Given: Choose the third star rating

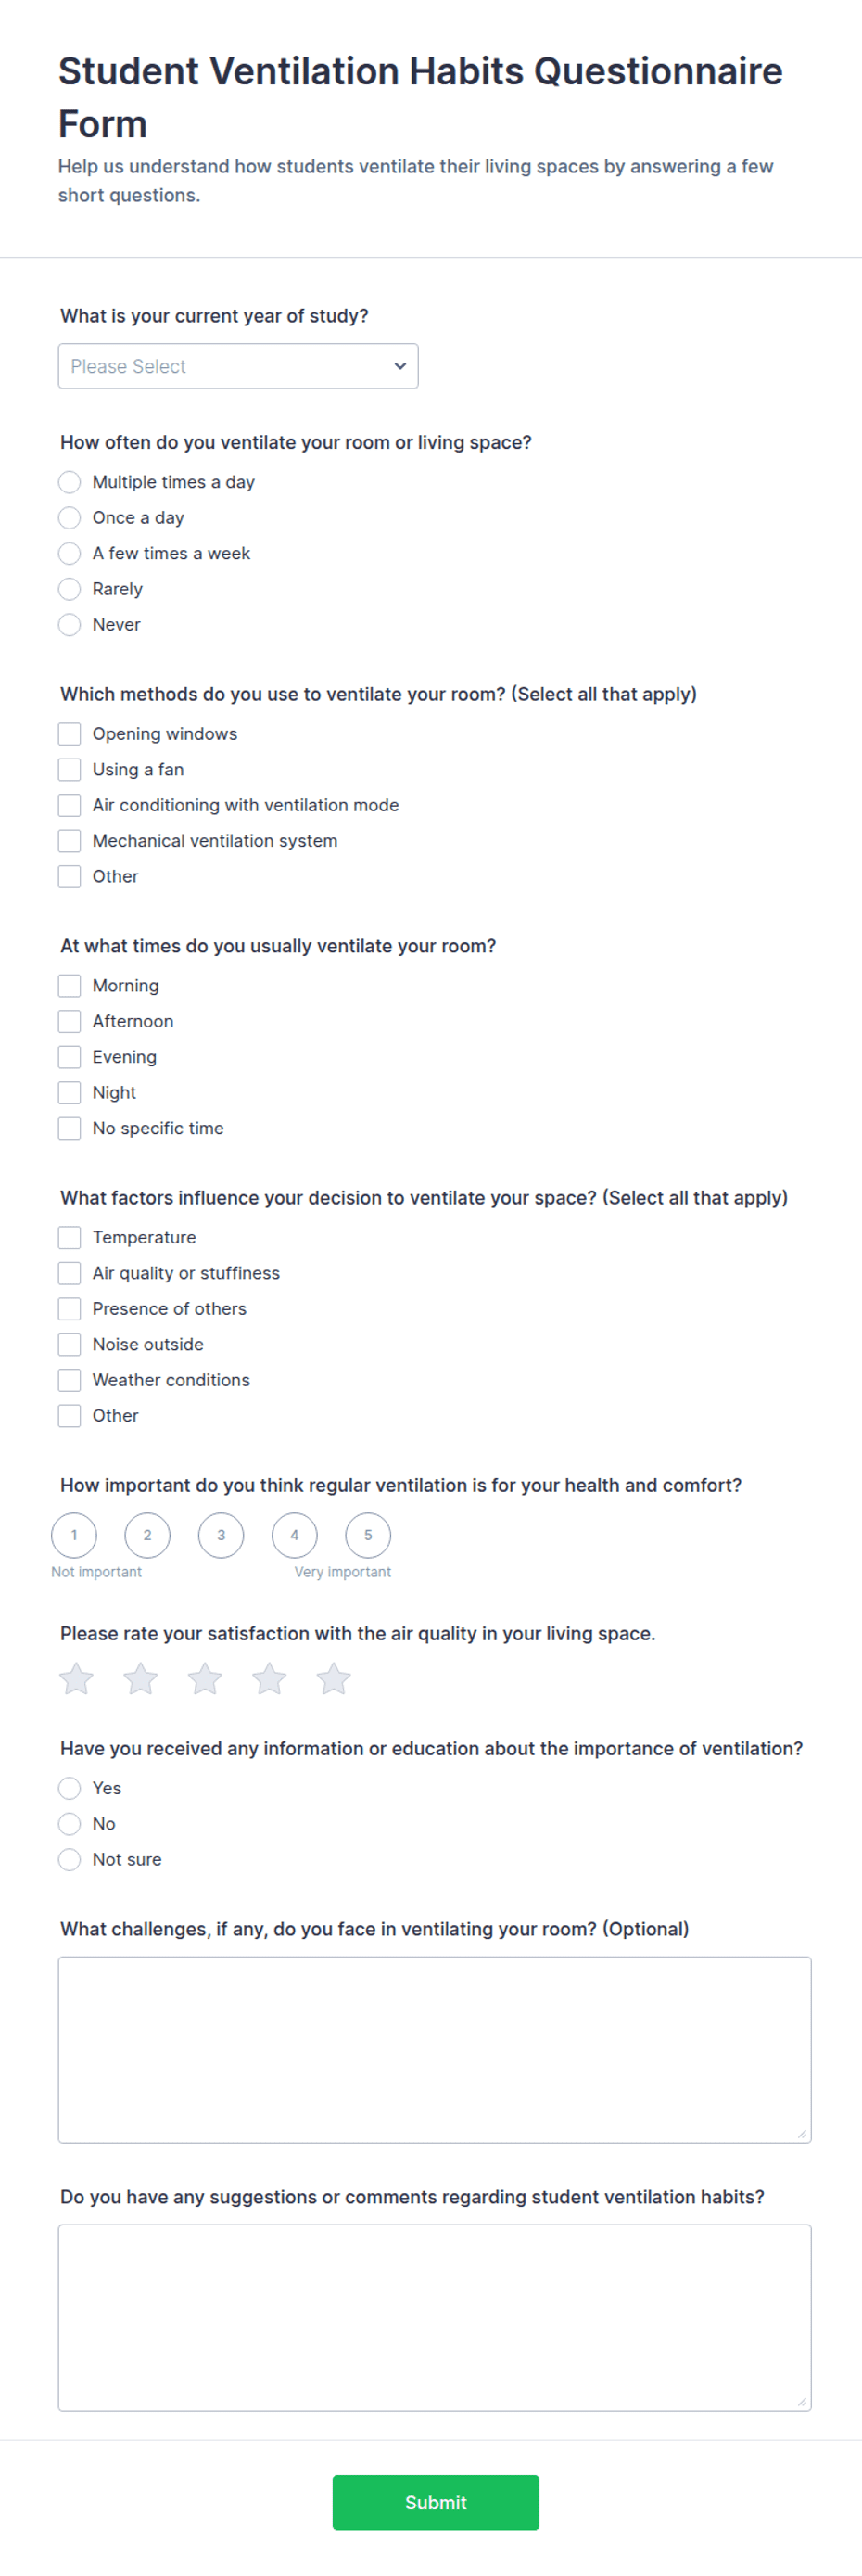Looking at the screenshot, I should pyautogui.click(x=205, y=1678).
